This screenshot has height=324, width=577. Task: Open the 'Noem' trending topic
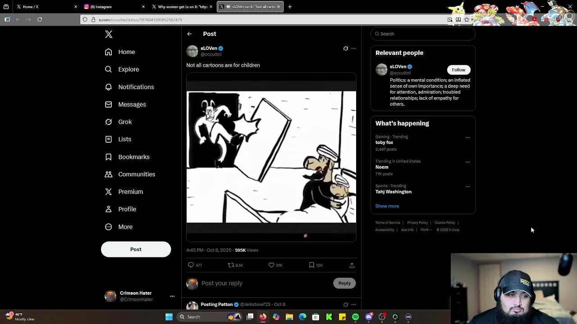click(382, 167)
